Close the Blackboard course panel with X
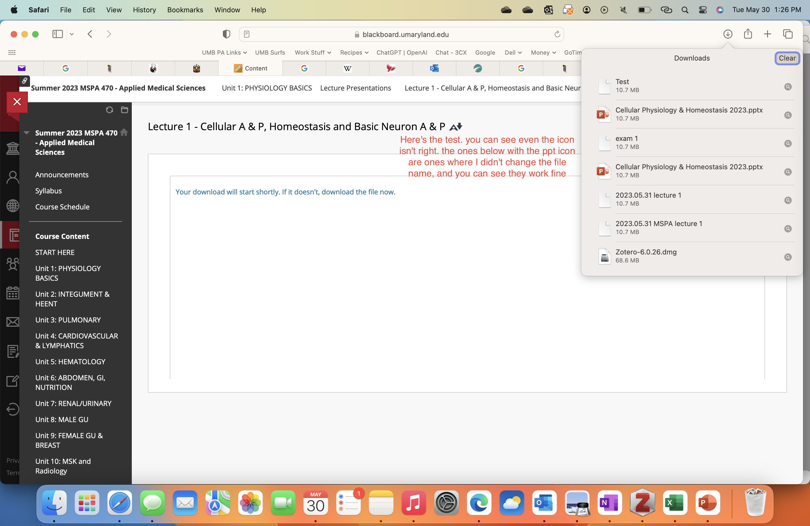The image size is (810, 526). click(x=17, y=102)
